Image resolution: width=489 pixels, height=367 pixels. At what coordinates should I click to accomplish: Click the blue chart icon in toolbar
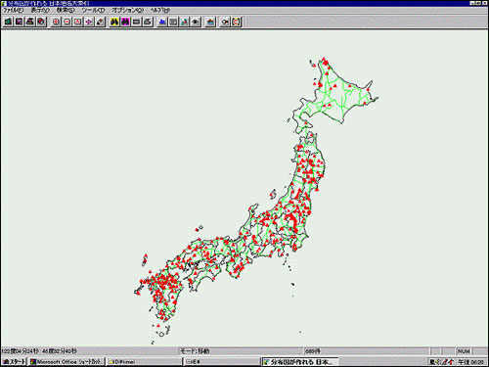point(162,22)
